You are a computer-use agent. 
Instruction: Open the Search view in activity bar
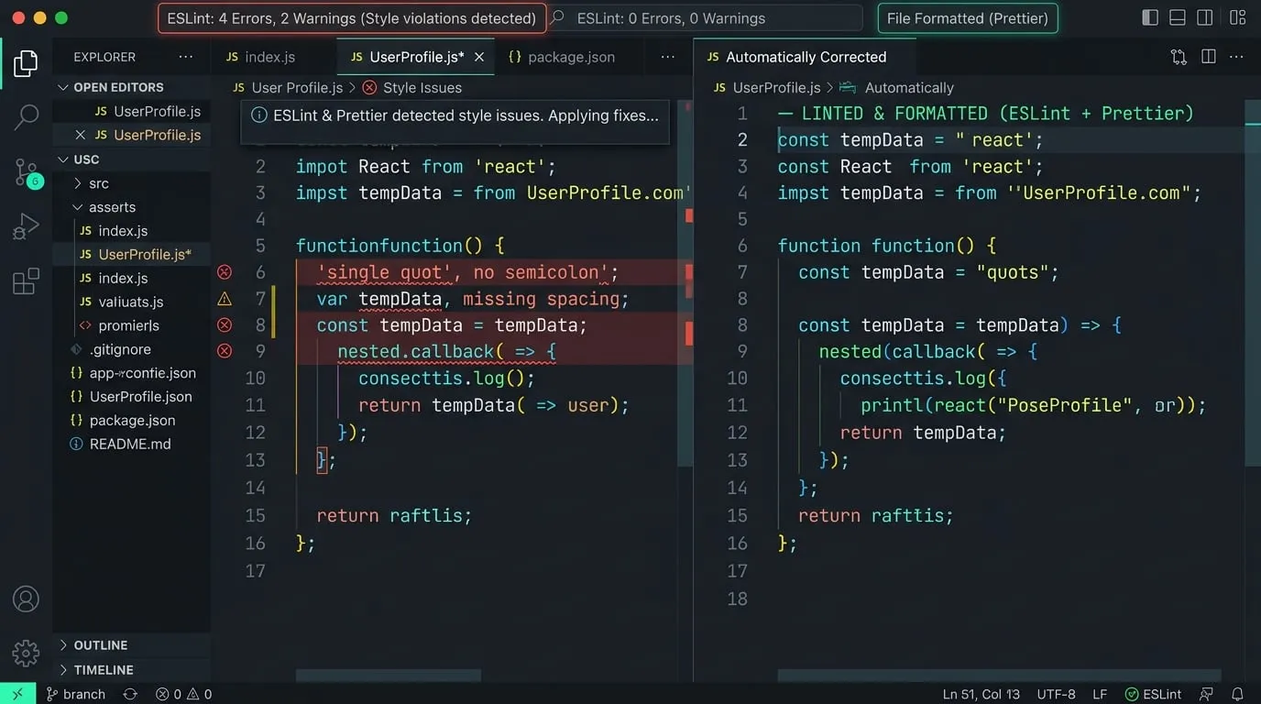coord(26,116)
